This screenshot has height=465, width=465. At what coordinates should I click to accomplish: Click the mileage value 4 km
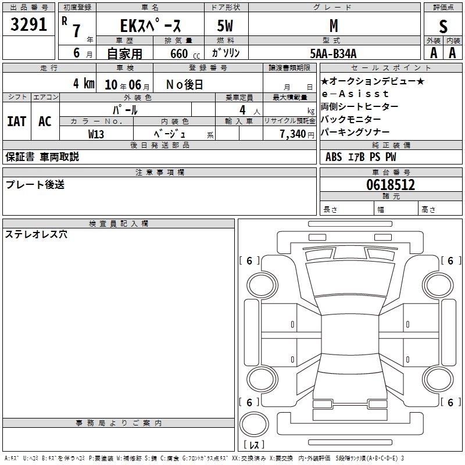pos(84,83)
